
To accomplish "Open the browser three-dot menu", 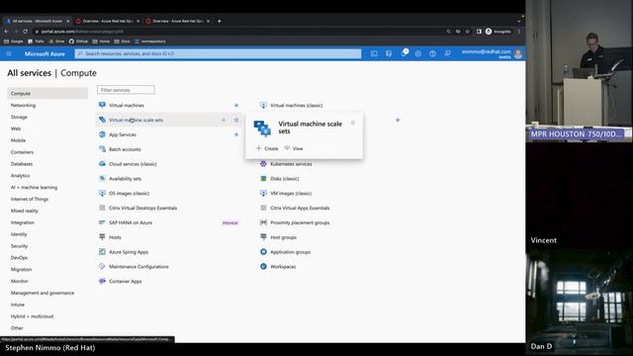I will click(519, 31).
